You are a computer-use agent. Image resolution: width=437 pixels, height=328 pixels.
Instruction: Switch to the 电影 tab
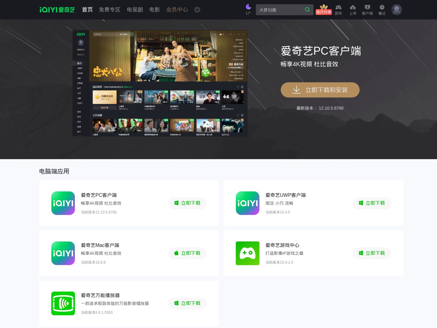(x=154, y=10)
